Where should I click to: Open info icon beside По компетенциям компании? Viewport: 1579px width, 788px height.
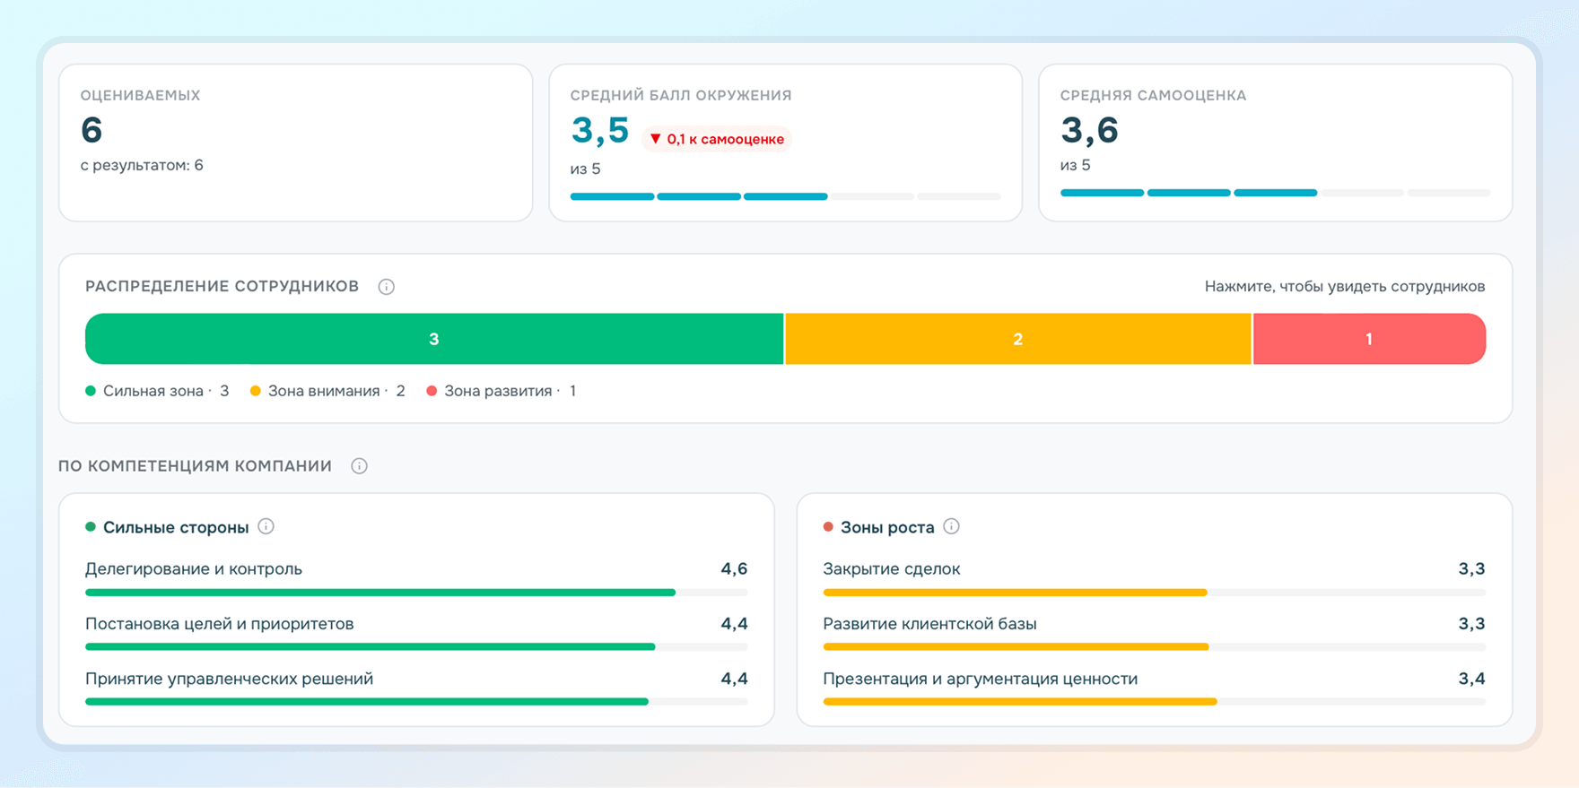[360, 466]
